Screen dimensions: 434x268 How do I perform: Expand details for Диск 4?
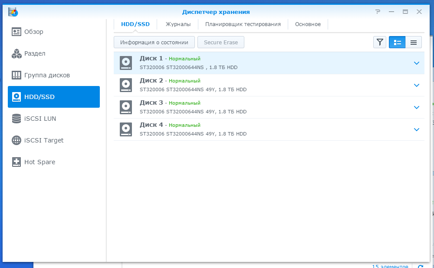point(417,130)
